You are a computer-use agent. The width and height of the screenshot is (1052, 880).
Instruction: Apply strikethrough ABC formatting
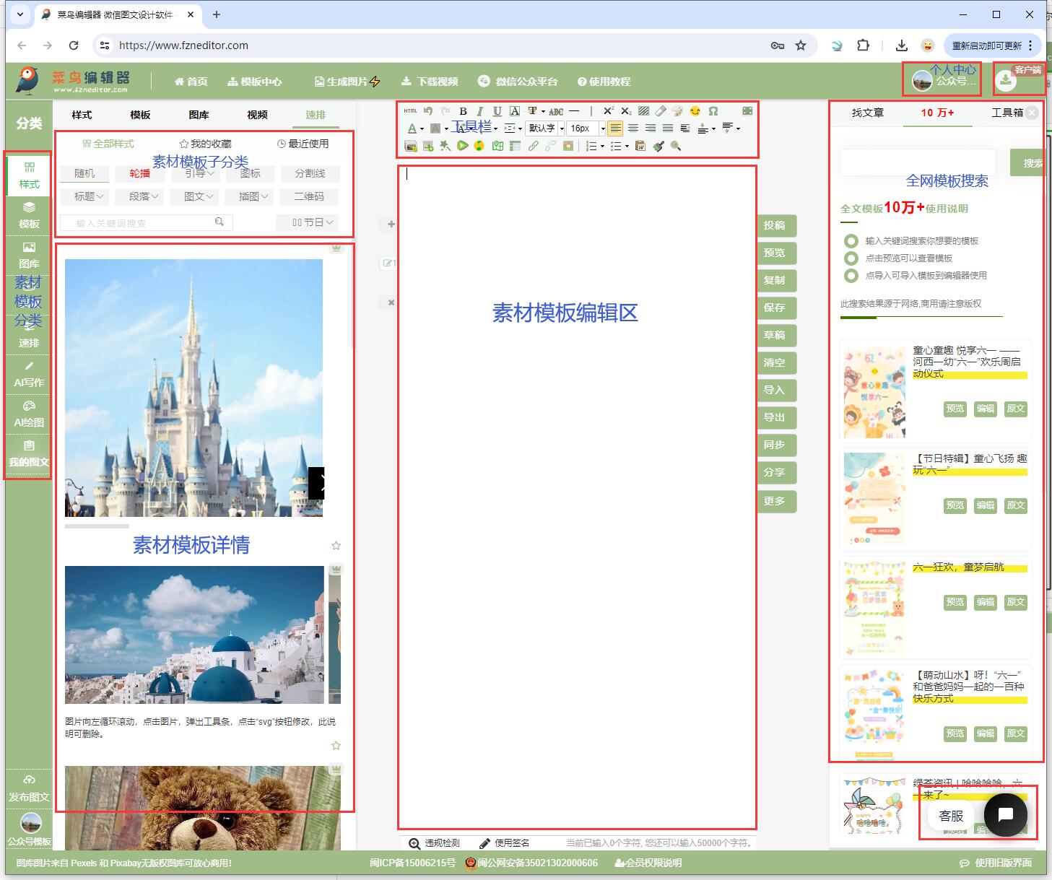click(556, 111)
